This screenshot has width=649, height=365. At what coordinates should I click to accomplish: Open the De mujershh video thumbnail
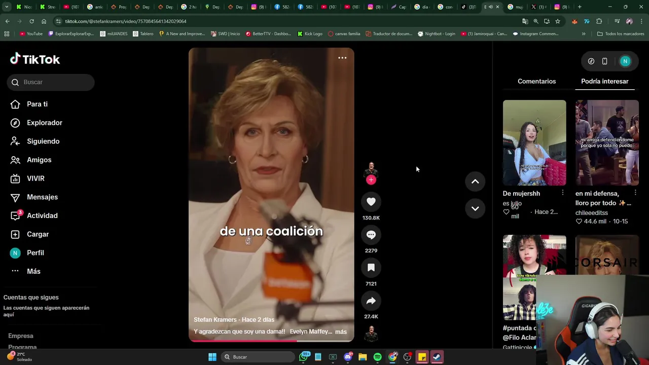tap(534, 142)
